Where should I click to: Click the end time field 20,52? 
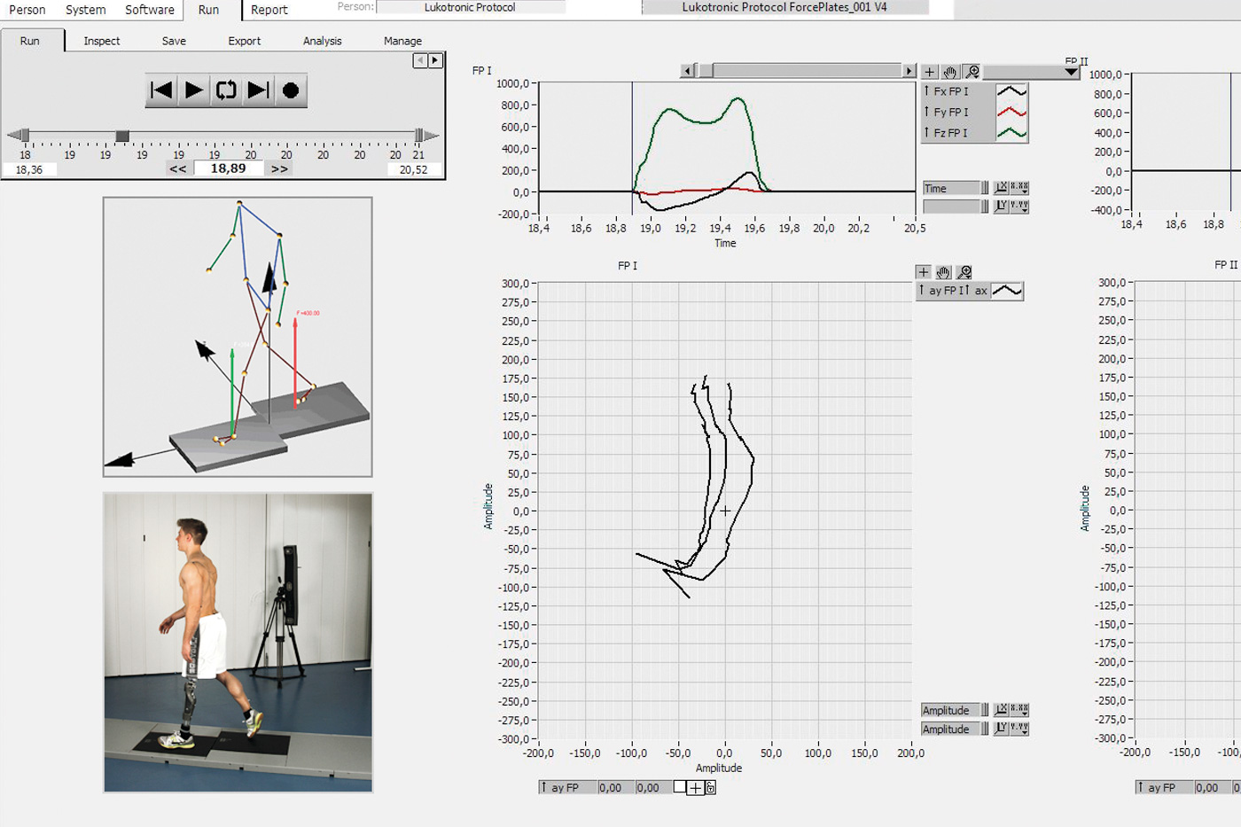tap(413, 169)
